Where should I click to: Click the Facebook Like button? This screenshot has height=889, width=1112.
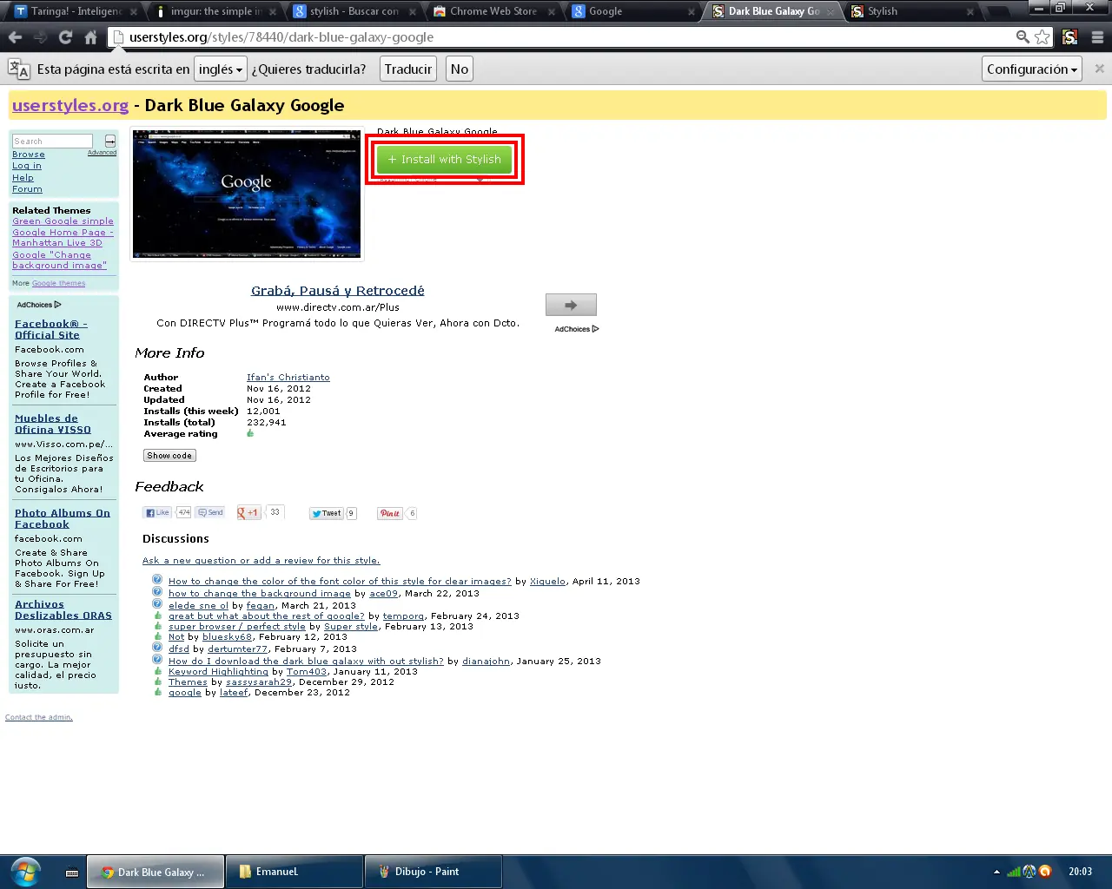point(158,512)
